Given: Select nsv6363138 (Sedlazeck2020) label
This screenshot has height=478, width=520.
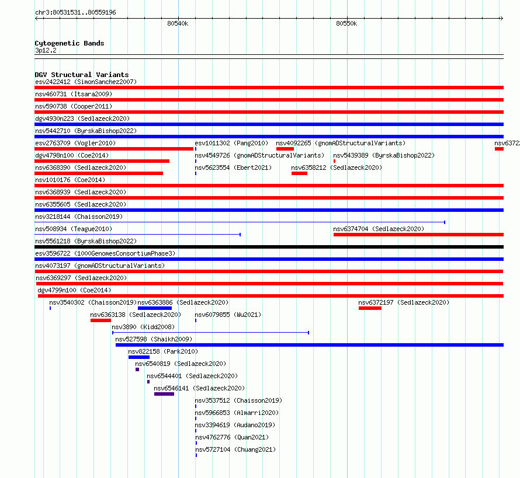Looking at the screenshot, I should pos(136,315).
